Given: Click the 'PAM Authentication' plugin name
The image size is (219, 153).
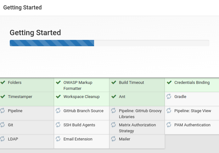Looking at the screenshot, I should coord(192,125).
